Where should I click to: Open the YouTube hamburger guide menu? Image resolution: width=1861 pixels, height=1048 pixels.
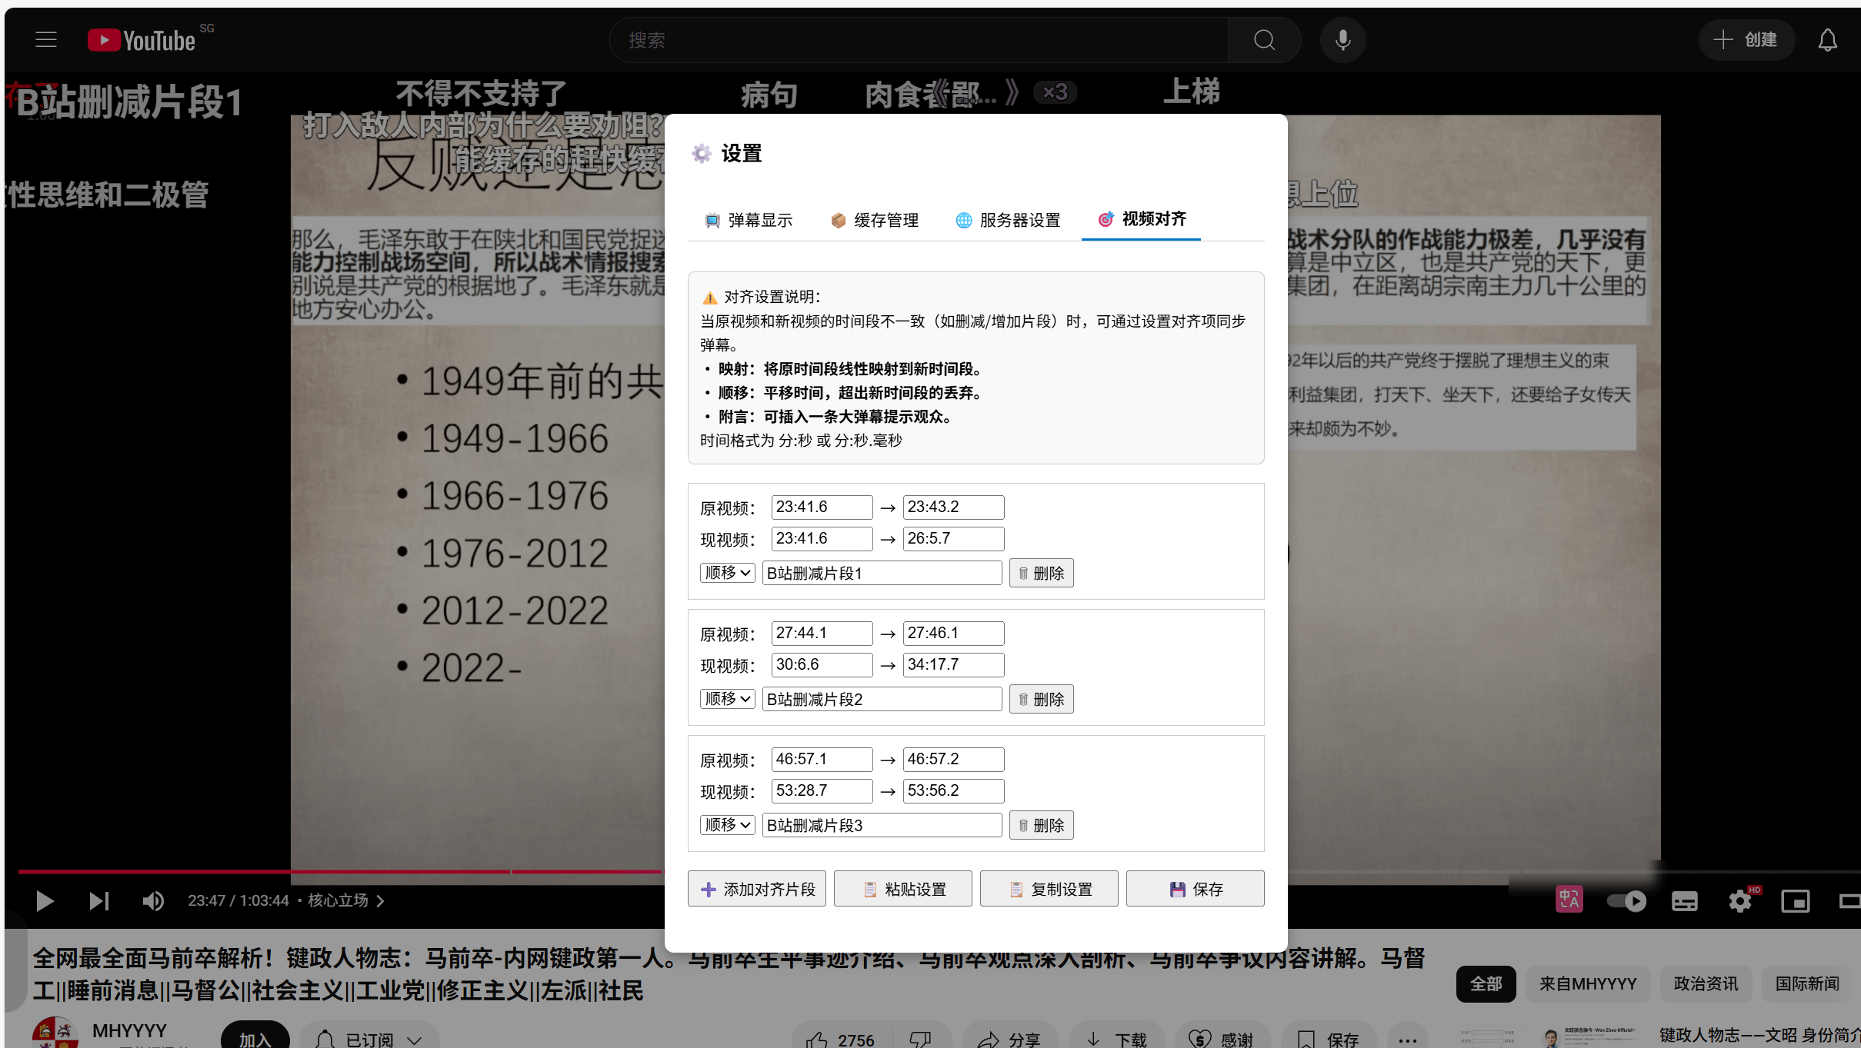tap(46, 40)
